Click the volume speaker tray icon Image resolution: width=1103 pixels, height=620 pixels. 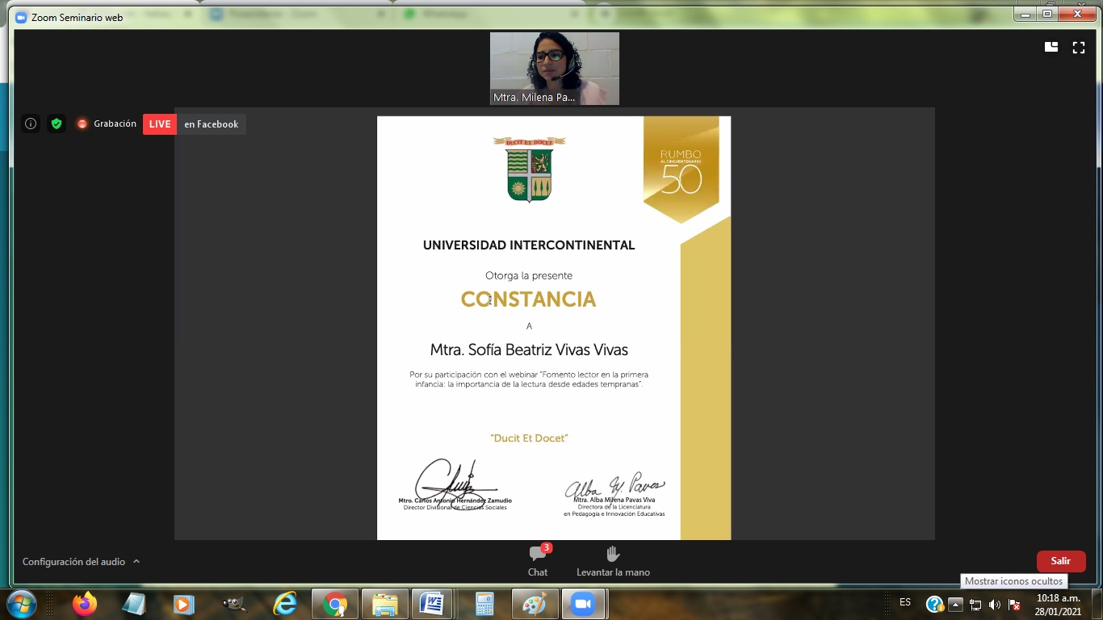(x=995, y=605)
